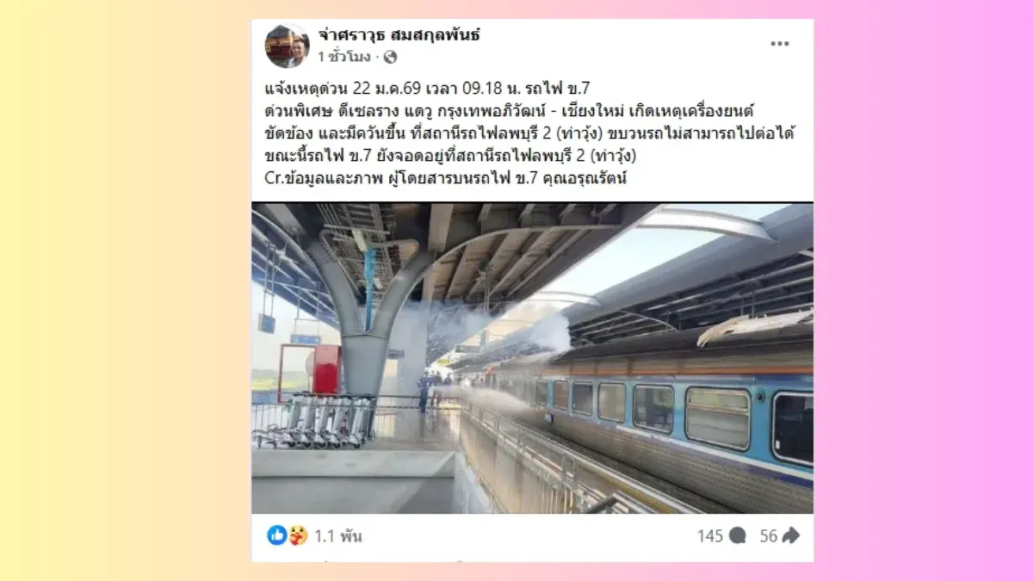Image resolution: width=1033 pixels, height=581 pixels.
Task: Click the gray comment bubble icon
Action: click(737, 536)
